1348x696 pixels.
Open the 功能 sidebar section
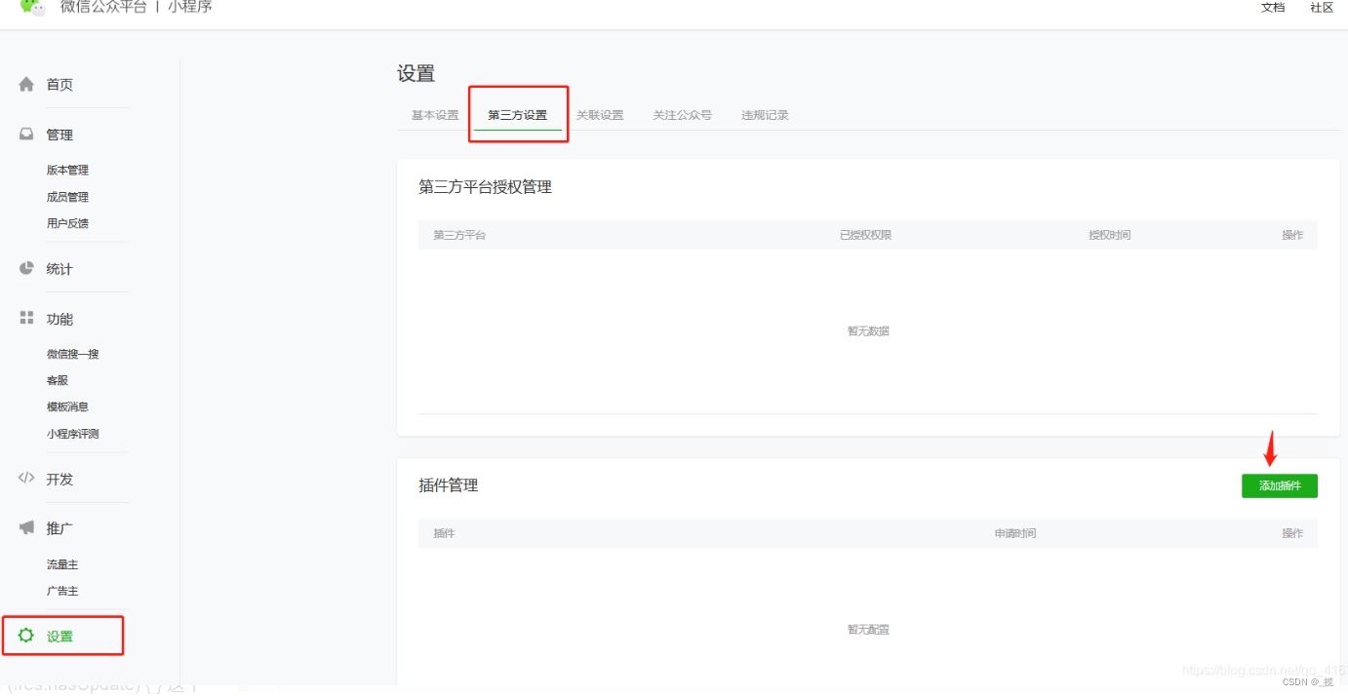click(59, 320)
